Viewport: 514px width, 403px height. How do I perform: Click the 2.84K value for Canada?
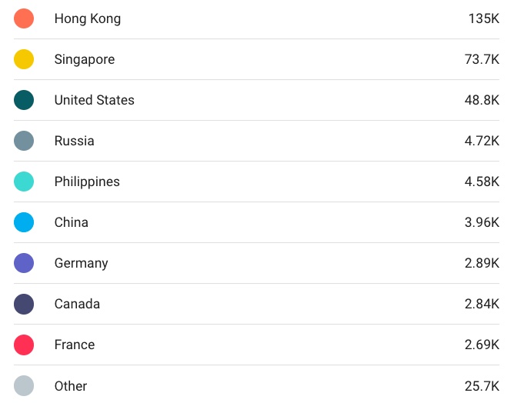tap(482, 304)
